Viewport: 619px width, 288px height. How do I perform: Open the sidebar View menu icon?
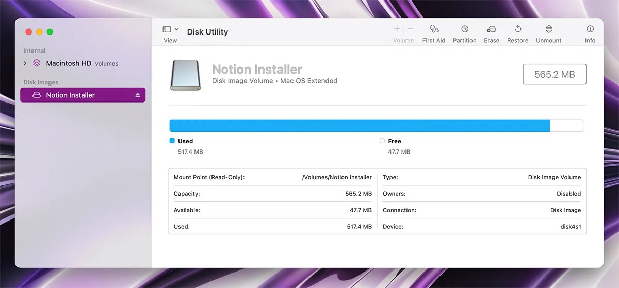click(167, 29)
